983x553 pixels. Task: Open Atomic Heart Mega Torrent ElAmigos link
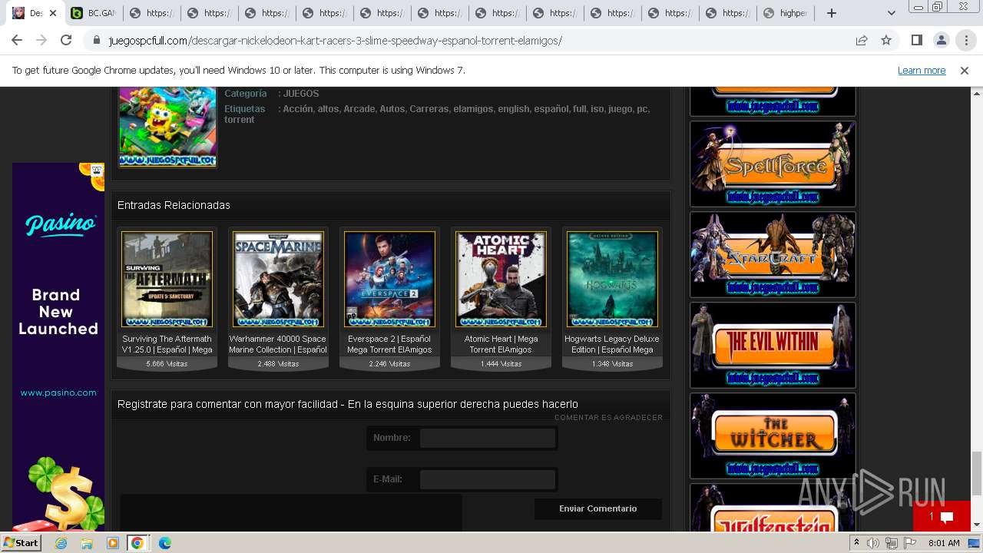tap(501, 344)
